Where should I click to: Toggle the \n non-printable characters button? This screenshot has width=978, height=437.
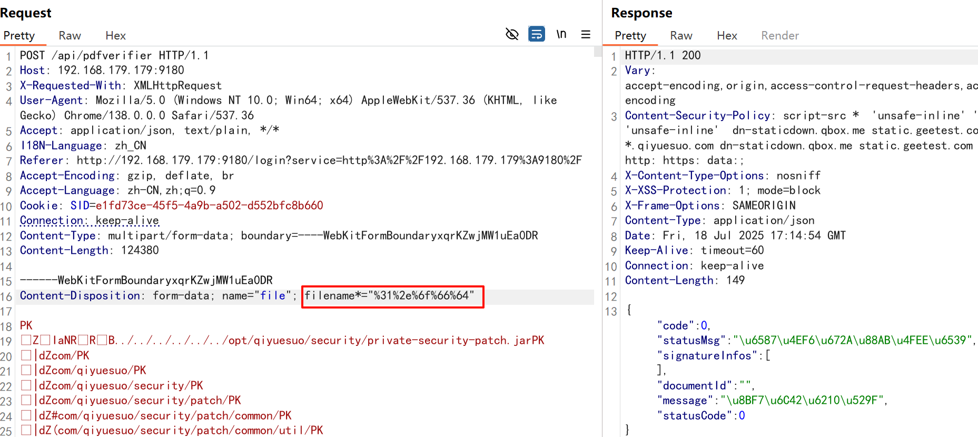click(x=561, y=35)
